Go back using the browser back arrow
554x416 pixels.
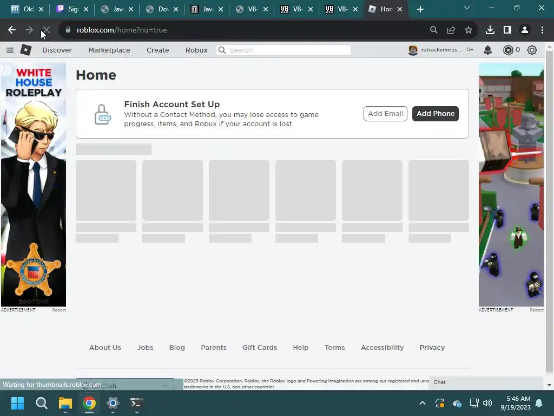(12, 30)
